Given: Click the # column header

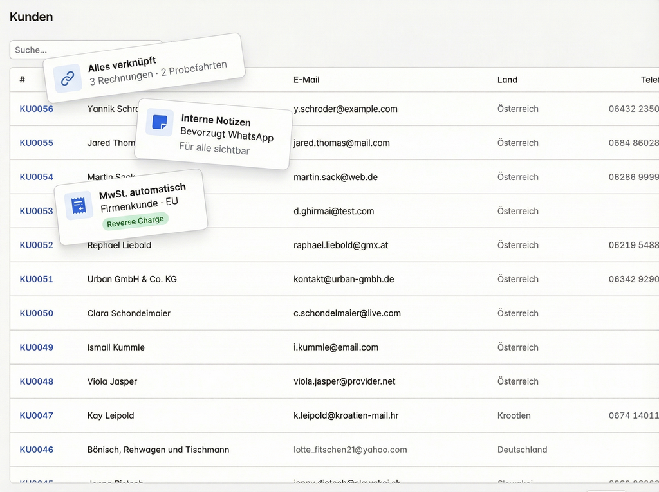Looking at the screenshot, I should (23, 80).
